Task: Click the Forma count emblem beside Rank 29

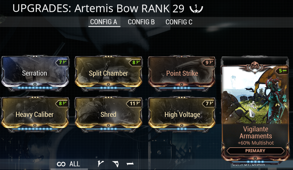Action: (196, 9)
